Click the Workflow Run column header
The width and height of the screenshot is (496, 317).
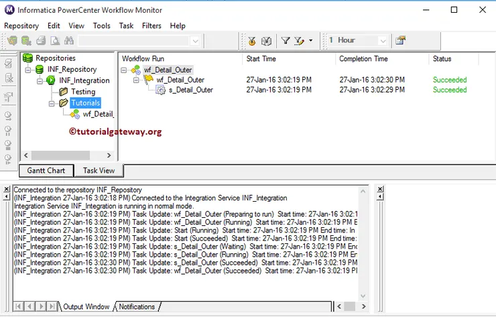pyautogui.click(x=180, y=59)
